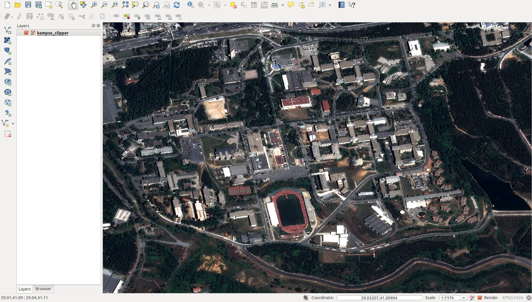Image resolution: width=532 pixels, height=302 pixels.
Task: Click the Current Edits pencils icon
Action: tap(7, 16)
